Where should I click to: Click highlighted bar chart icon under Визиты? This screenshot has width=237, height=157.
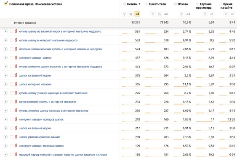(x=137, y=14)
